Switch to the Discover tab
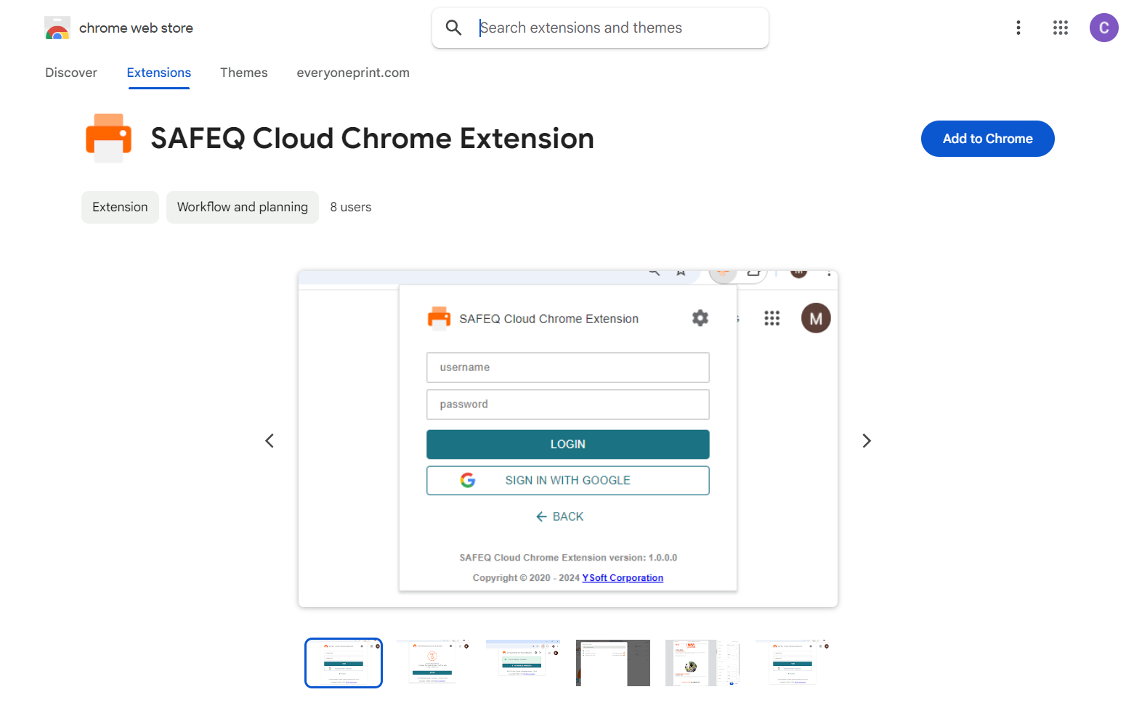The width and height of the screenshot is (1134, 716). pyautogui.click(x=70, y=73)
